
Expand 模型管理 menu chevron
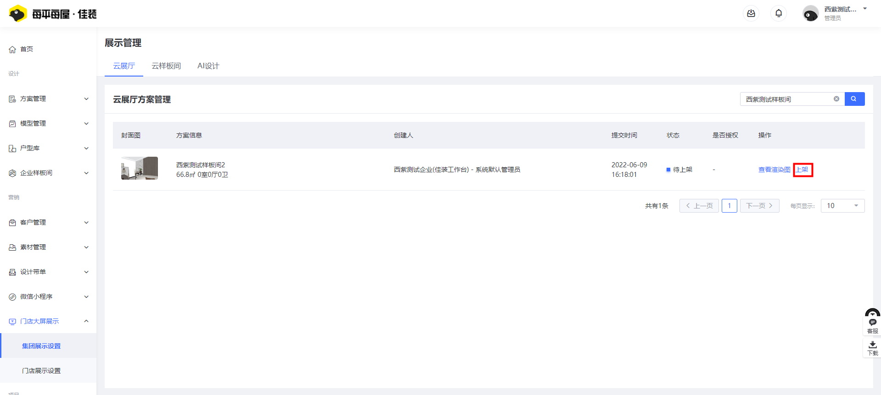tap(86, 124)
